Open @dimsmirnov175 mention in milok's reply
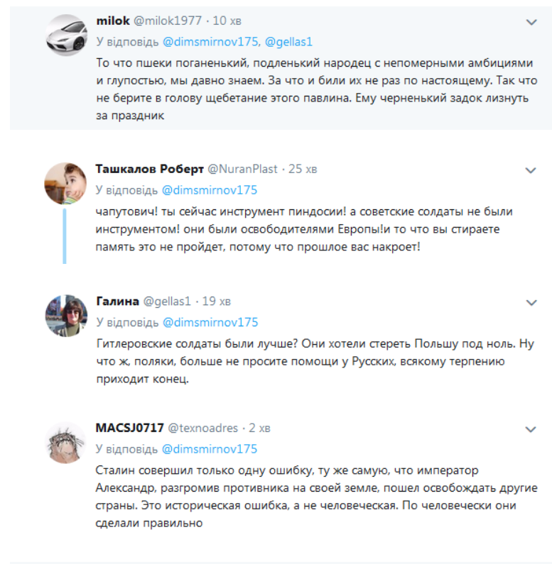The image size is (552, 564). pos(210,42)
